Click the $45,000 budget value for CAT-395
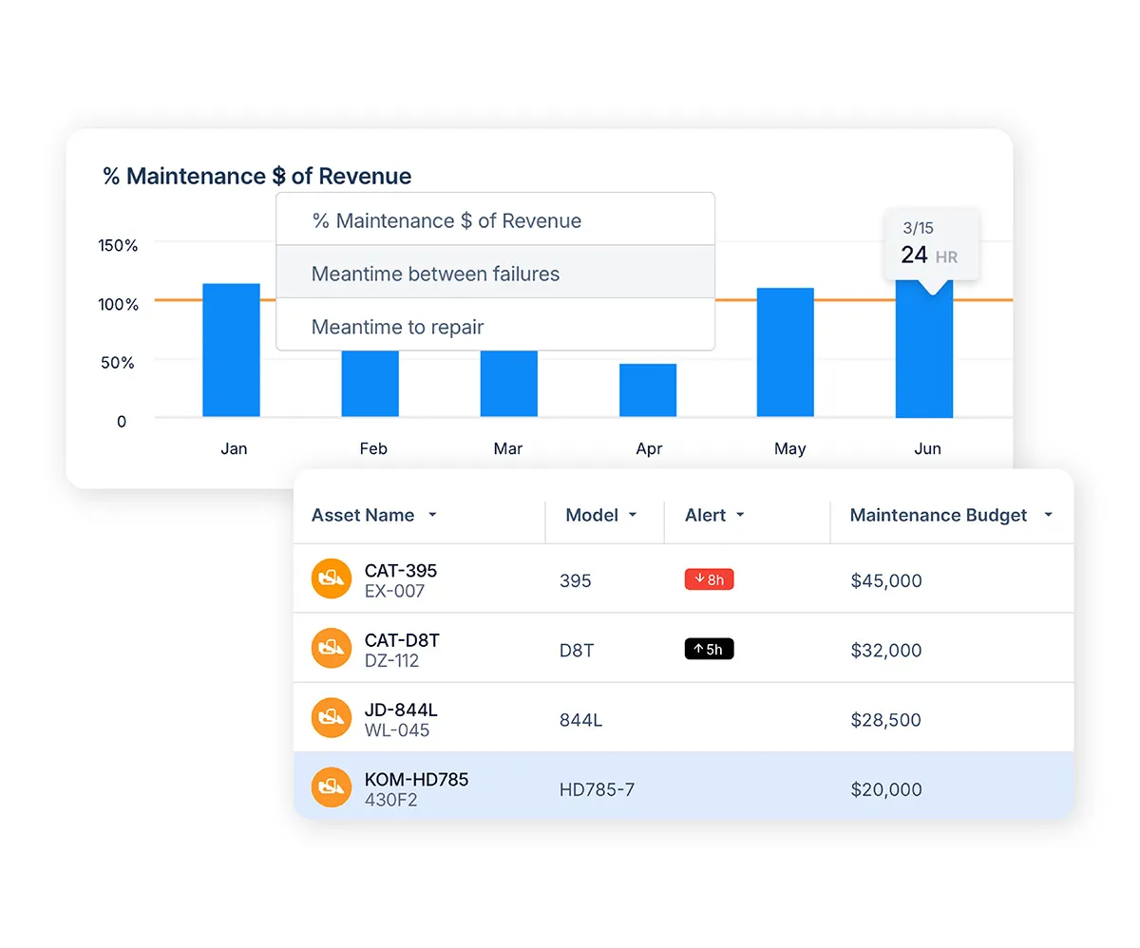 pos(886,580)
